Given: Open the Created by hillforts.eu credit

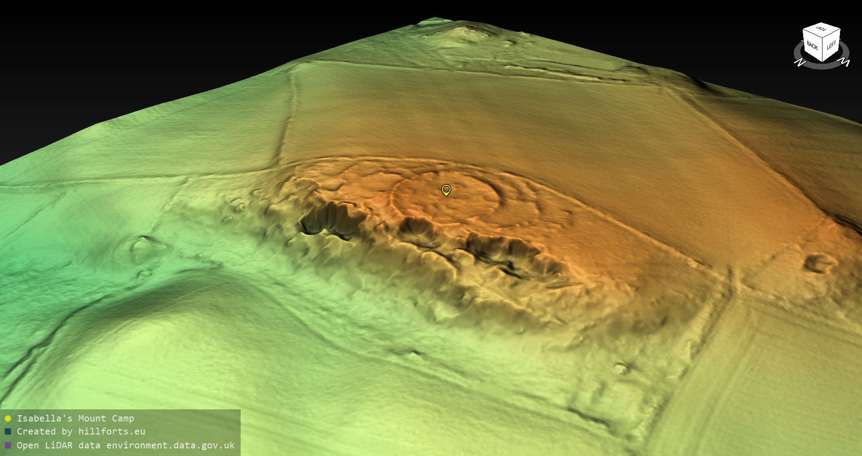Looking at the screenshot, I should (x=81, y=432).
